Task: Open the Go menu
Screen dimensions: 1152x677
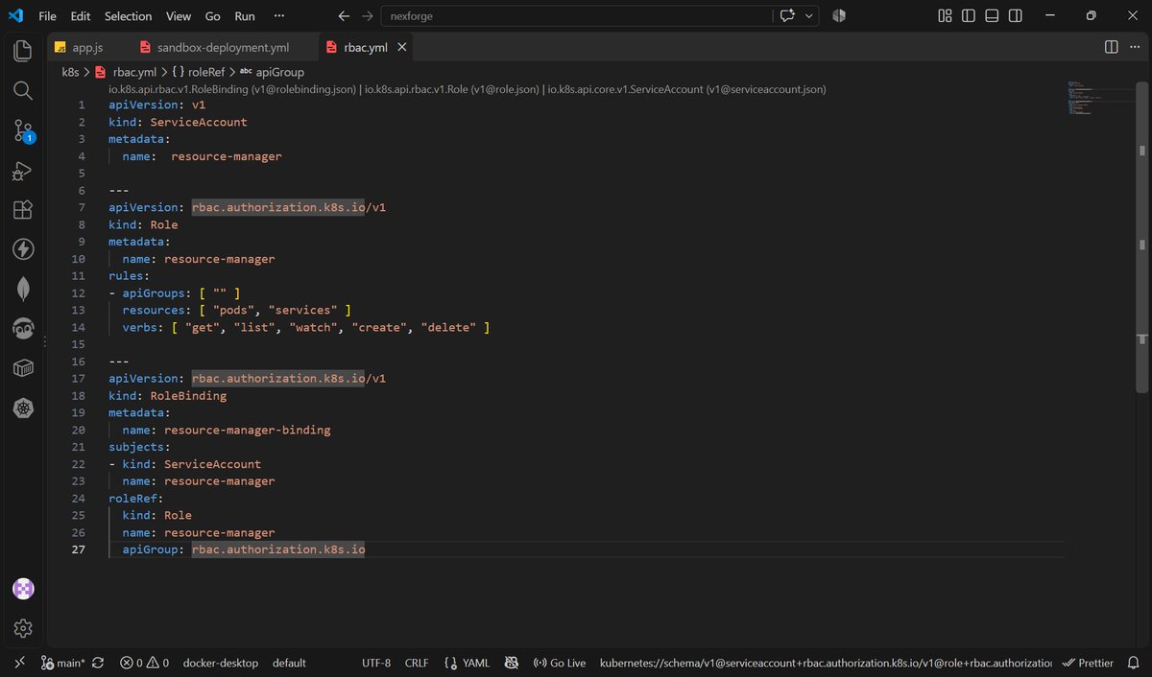Action: point(213,16)
